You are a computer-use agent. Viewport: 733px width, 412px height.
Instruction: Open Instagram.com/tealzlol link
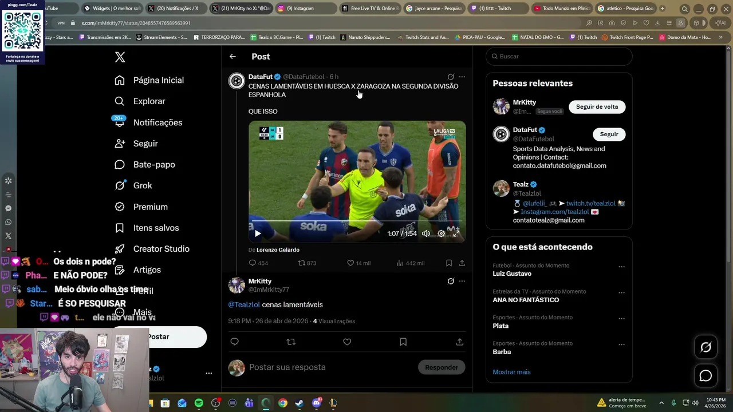click(x=554, y=212)
